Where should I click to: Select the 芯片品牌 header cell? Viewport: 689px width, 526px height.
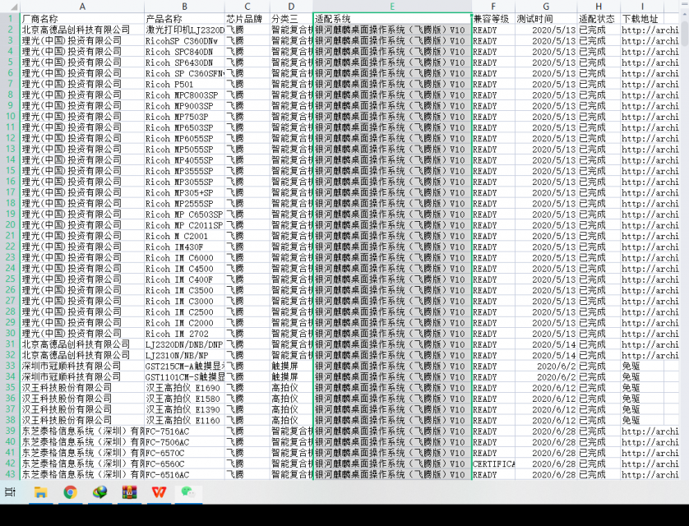(x=247, y=19)
